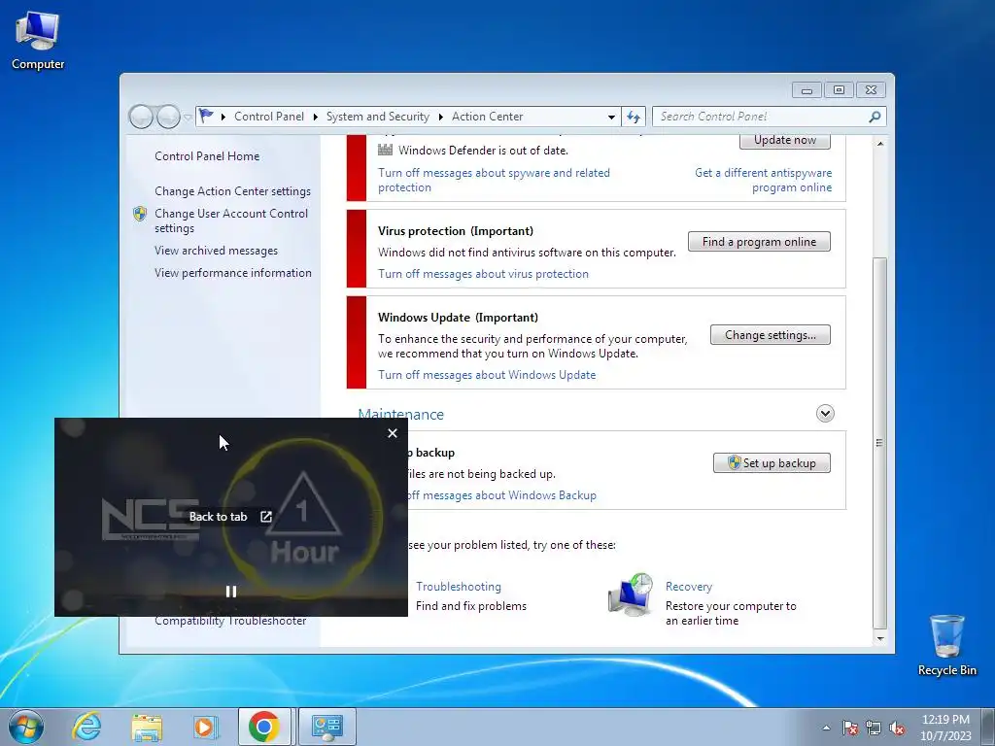
Task: Close the picture-in-picture video
Action: [x=393, y=433]
